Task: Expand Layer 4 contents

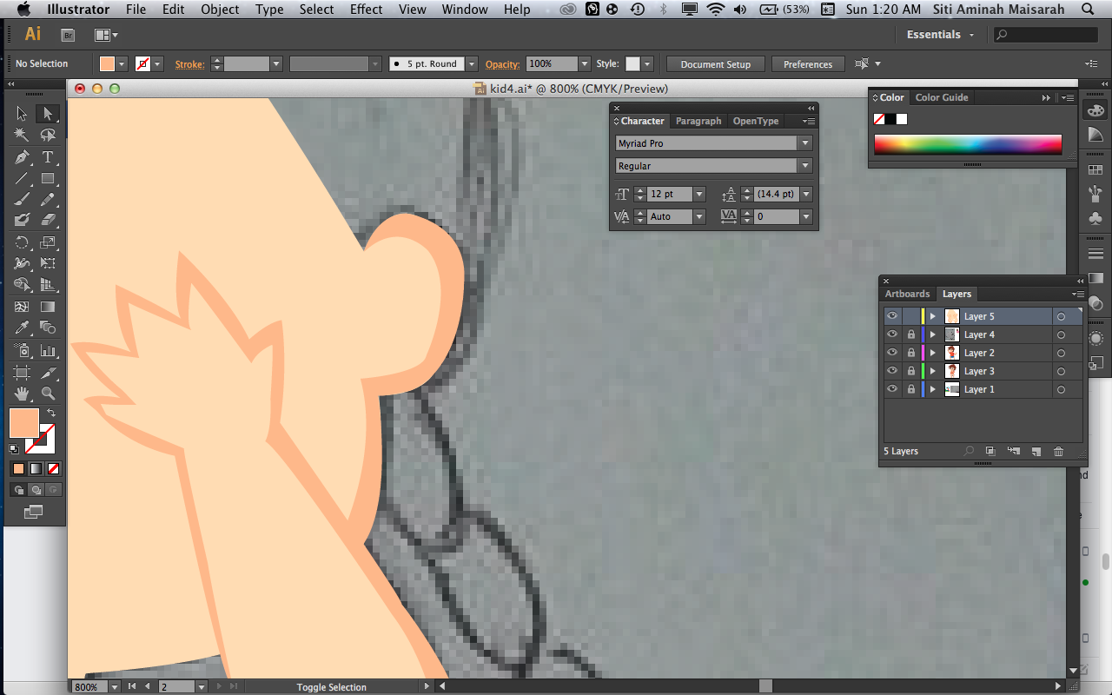Action: [x=933, y=334]
